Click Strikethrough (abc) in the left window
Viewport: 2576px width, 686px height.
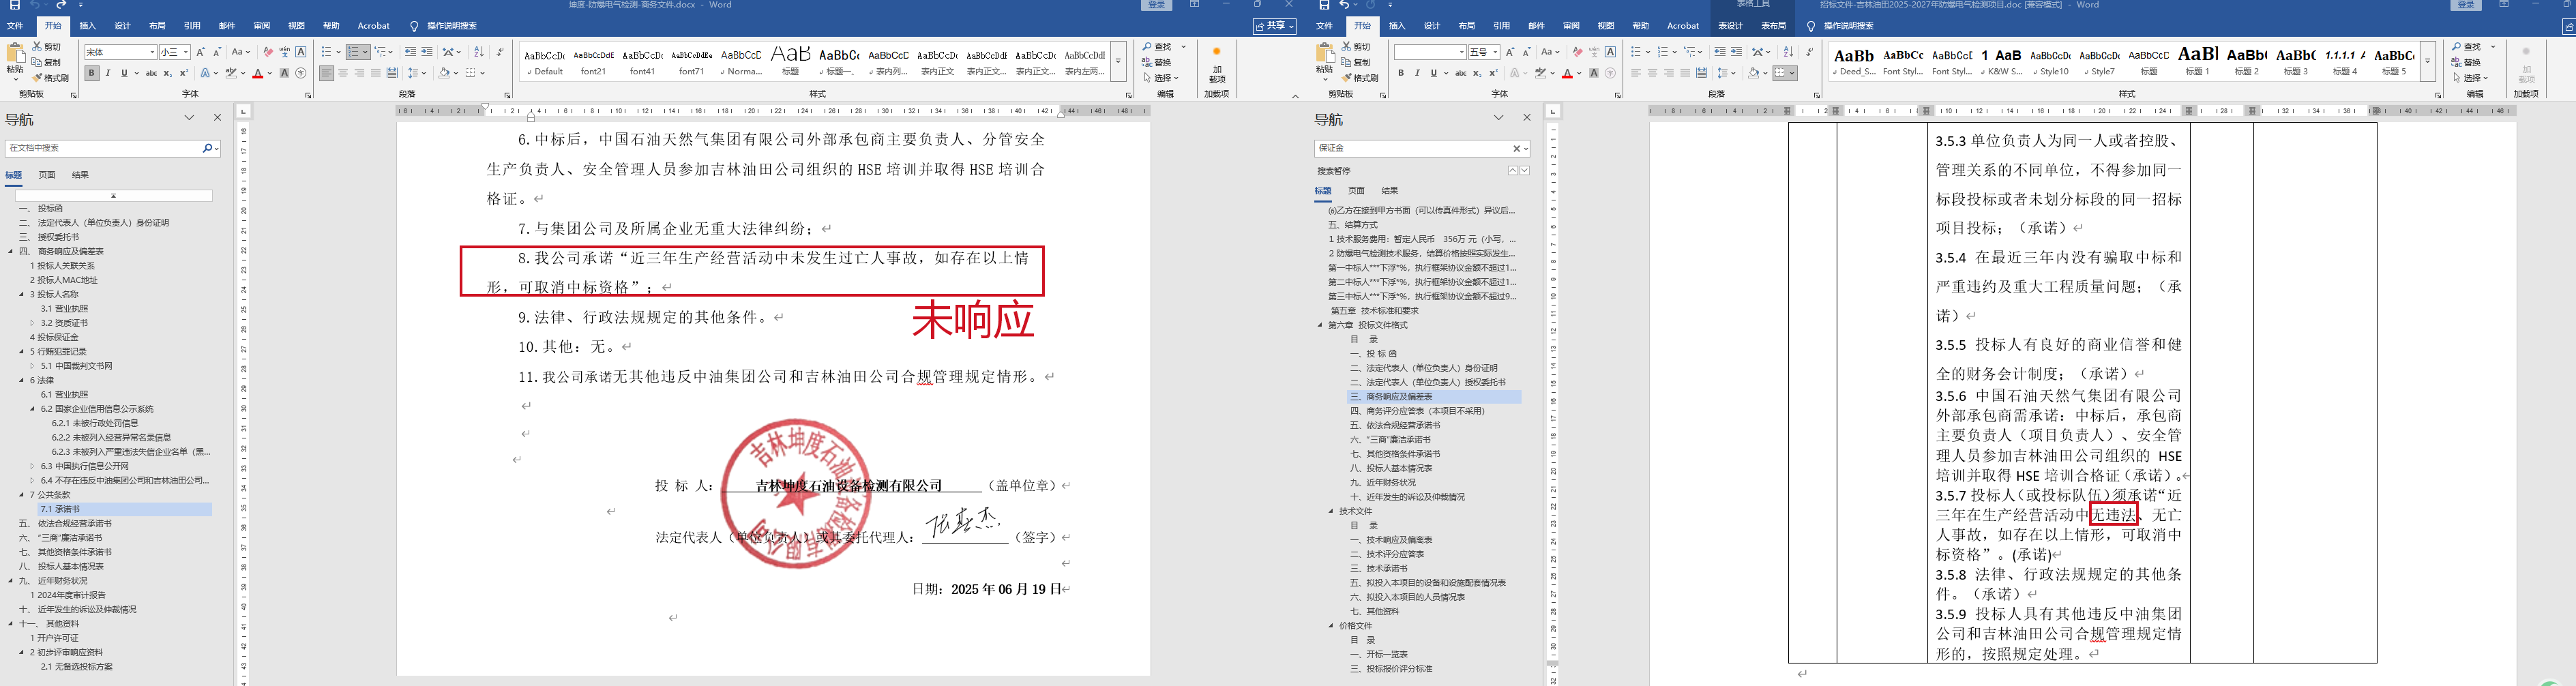pyautogui.click(x=151, y=73)
